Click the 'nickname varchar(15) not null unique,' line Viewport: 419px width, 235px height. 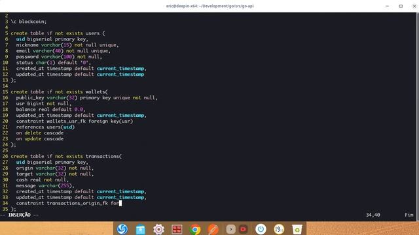pyautogui.click(x=67, y=45)
